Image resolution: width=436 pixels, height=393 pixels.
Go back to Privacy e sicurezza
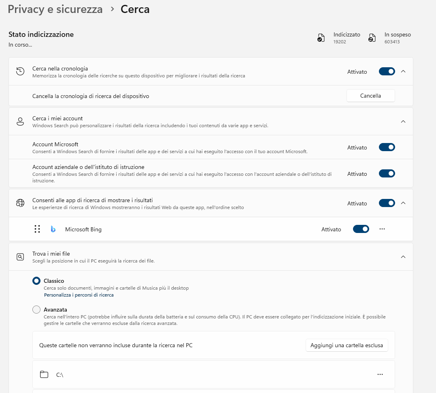point(55,9)
